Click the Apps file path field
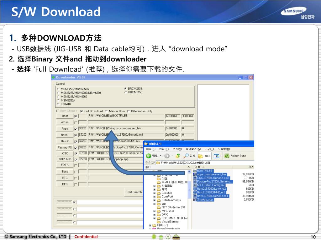The width and height of the screenshot is (321, 240). (126, 128)
